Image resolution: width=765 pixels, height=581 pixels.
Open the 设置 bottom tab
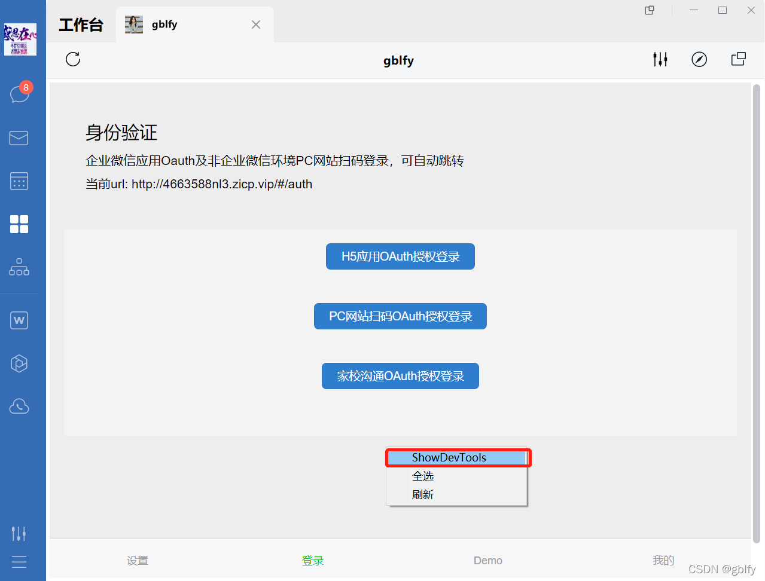(138, 561)
